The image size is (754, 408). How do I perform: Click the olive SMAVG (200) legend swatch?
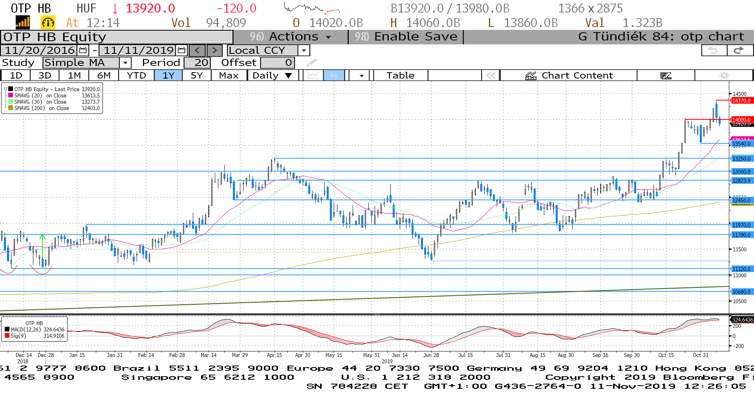point(11,108)
